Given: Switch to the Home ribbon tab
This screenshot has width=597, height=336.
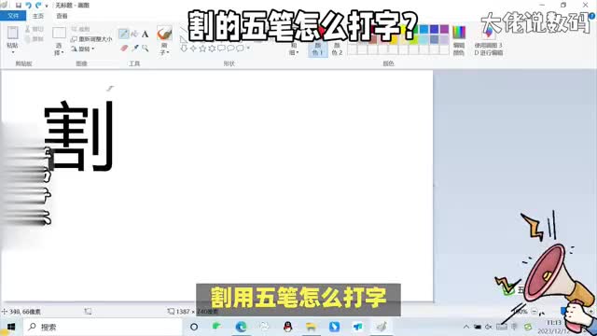Looking at the screenshot, I should [38, 16].
